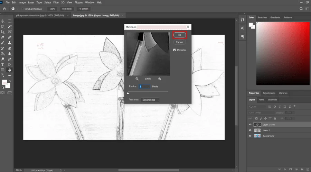This screenshot has width=311, height=172.
Task: Swap foreground and background colors
Action: (x=10, y=81)
